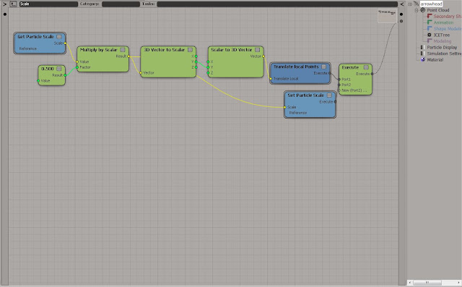Collapse the Point Cloud tree node
This screenshot has width=462, height=287.
tap(417, 10)
